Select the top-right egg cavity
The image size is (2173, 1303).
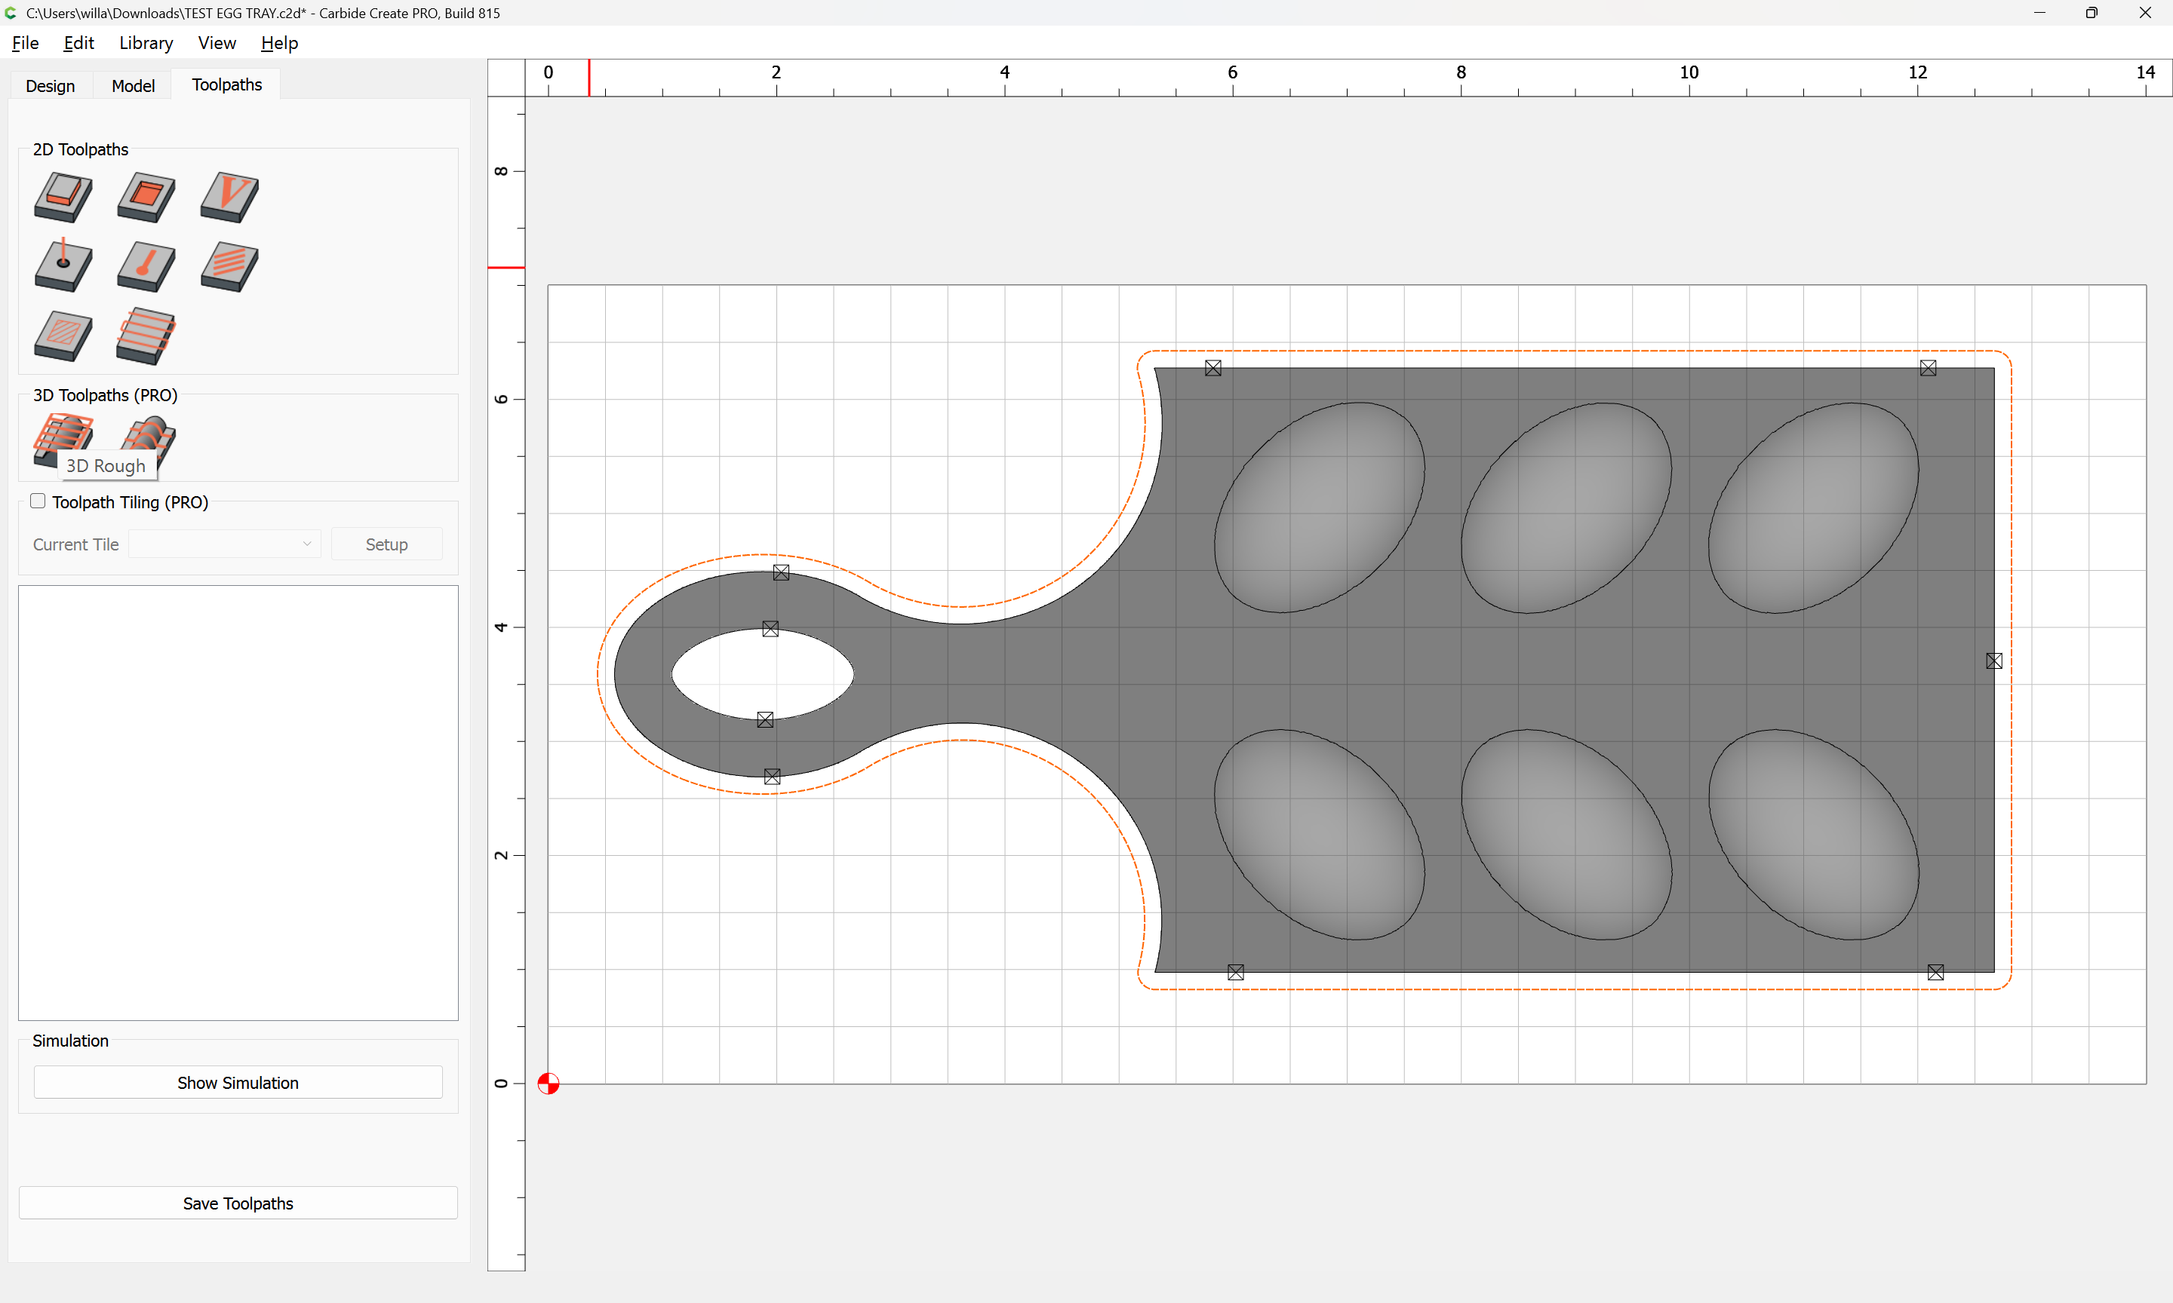(1813, 507)
